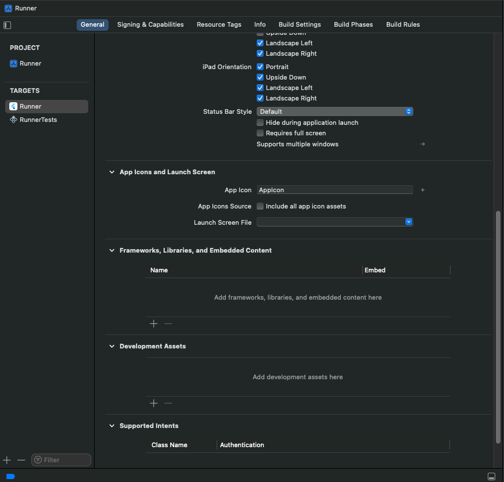Viewport: 504px width, 482px height.
Task: Click the arrow next to Supports multiple windows
Action: tap(422, 144)
